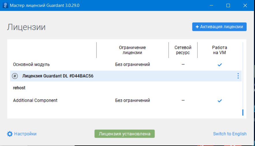Select the rehost entry
This screenshot has height=146, width=255.
tap(19, 88)
